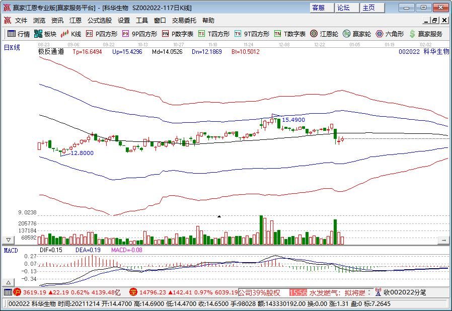Minimize the inner chart window
Screen dimensions: 452x311
(x=426, y=20)
